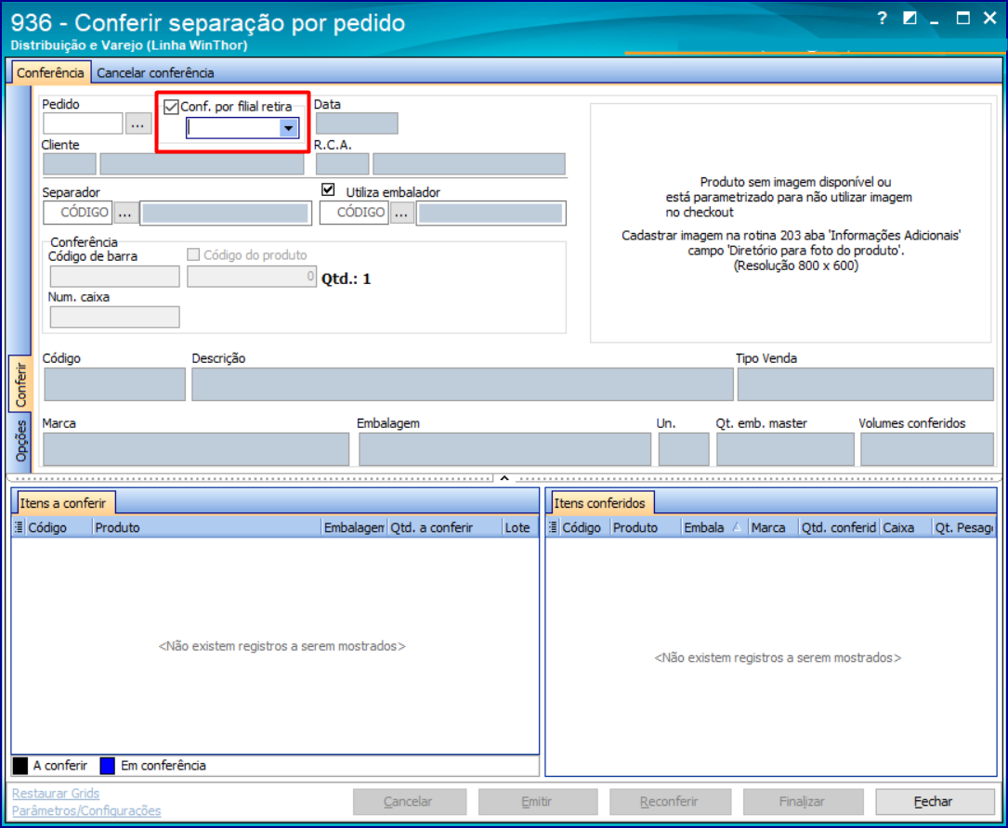
Task: Open help via the question mark icon
Action: click(882, 18)
